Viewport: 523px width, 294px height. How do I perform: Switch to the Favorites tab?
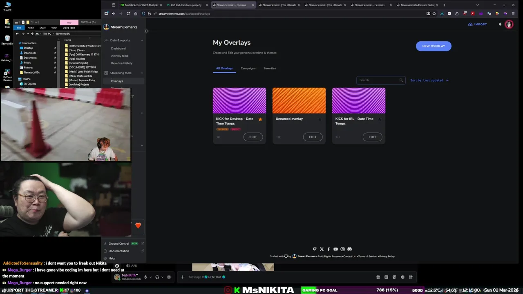tap(270, 68)
